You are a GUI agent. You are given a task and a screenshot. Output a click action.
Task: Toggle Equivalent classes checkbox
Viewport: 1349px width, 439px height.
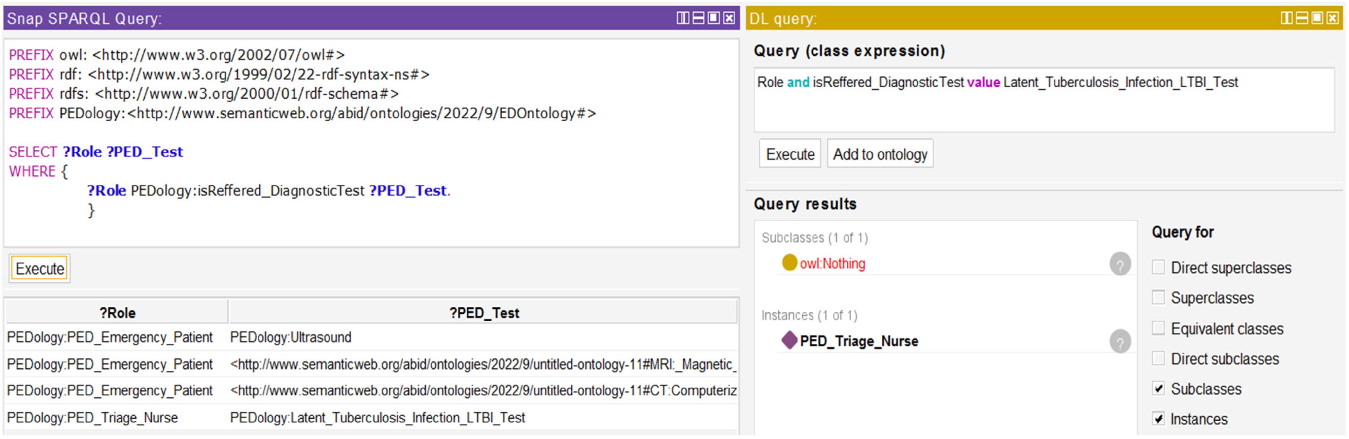pyautogui.click(x=1158, y=328)
